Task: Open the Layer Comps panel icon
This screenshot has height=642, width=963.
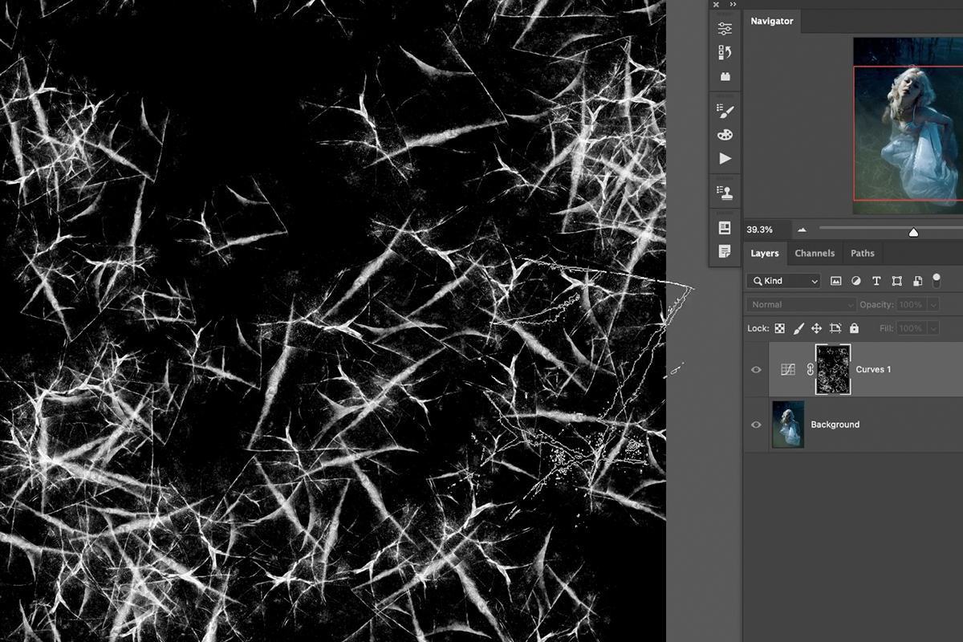Action: tap(725, 228)
